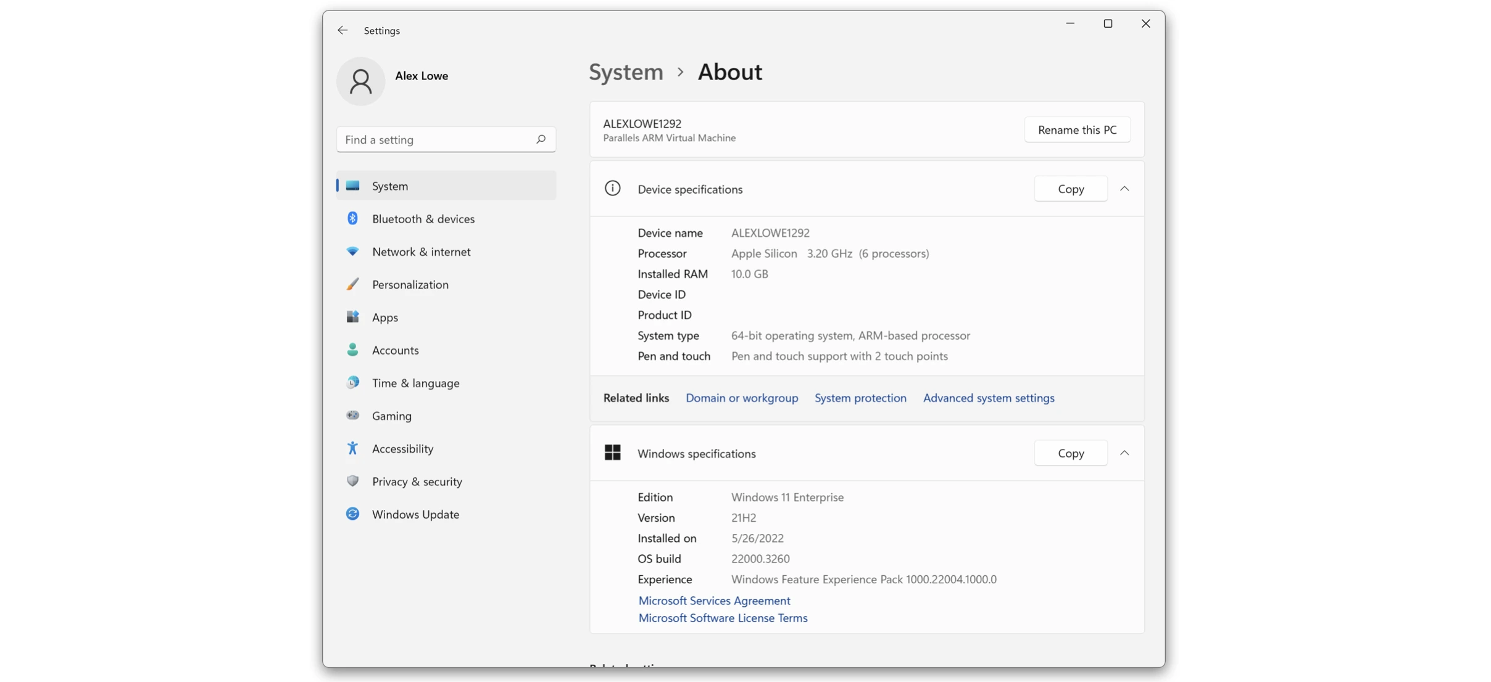Collapse the Device specifications section
Image resolution: width=1491 pixels, height=682 pixels.
[x=1124, y=189]
